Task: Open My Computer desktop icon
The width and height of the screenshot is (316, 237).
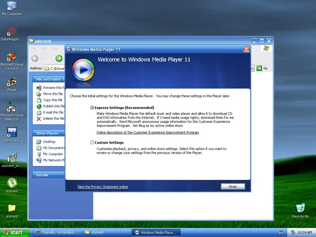Action: 12,8
